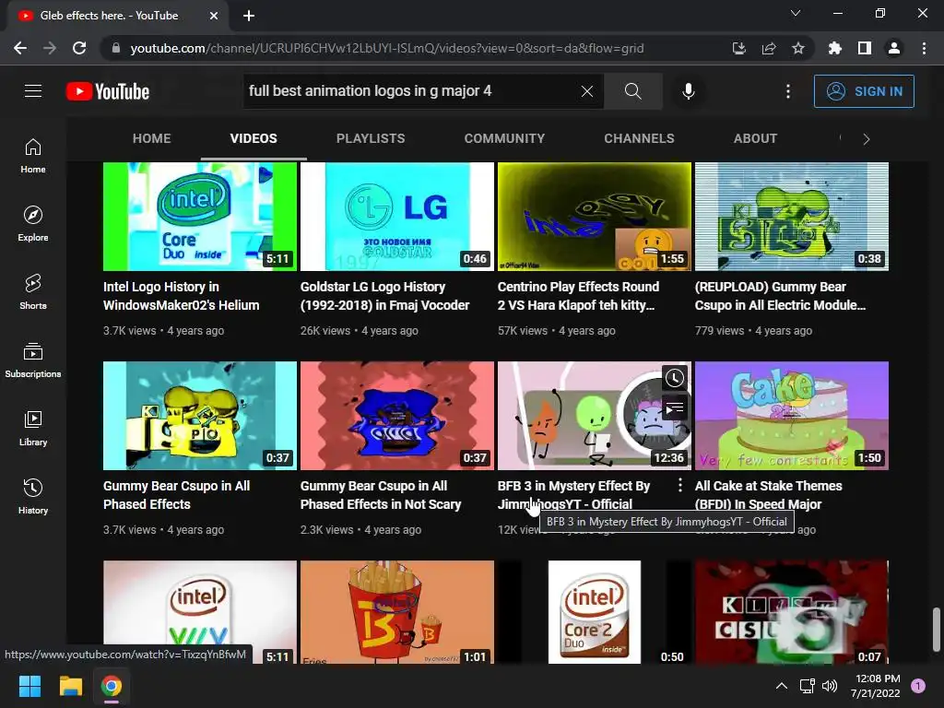Open Goldstar LG Logo History title link

(x=384, y=296)
